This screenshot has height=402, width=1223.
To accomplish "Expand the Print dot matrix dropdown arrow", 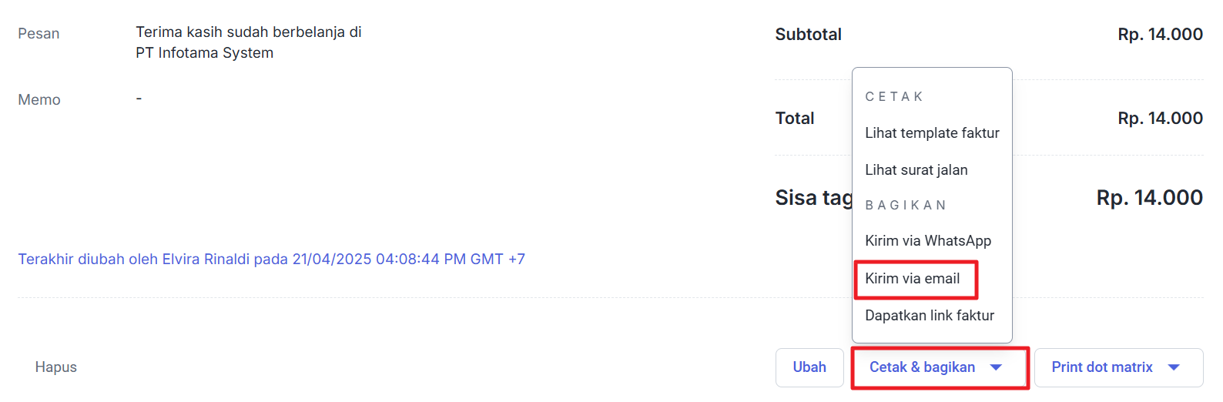I will point(1174,367).
